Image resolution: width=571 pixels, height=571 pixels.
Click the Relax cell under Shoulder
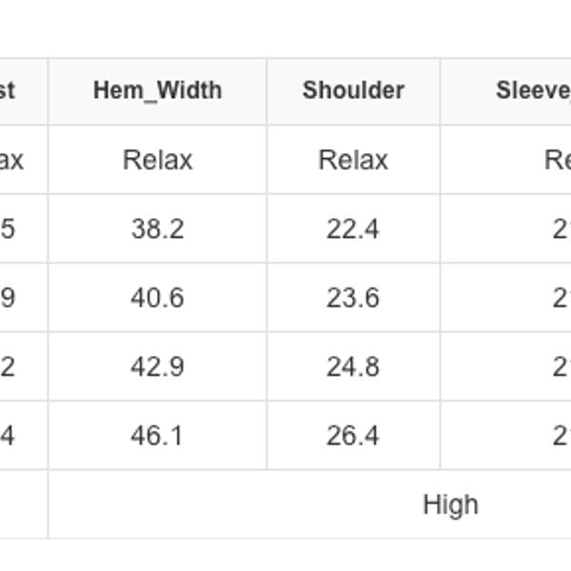353,160
